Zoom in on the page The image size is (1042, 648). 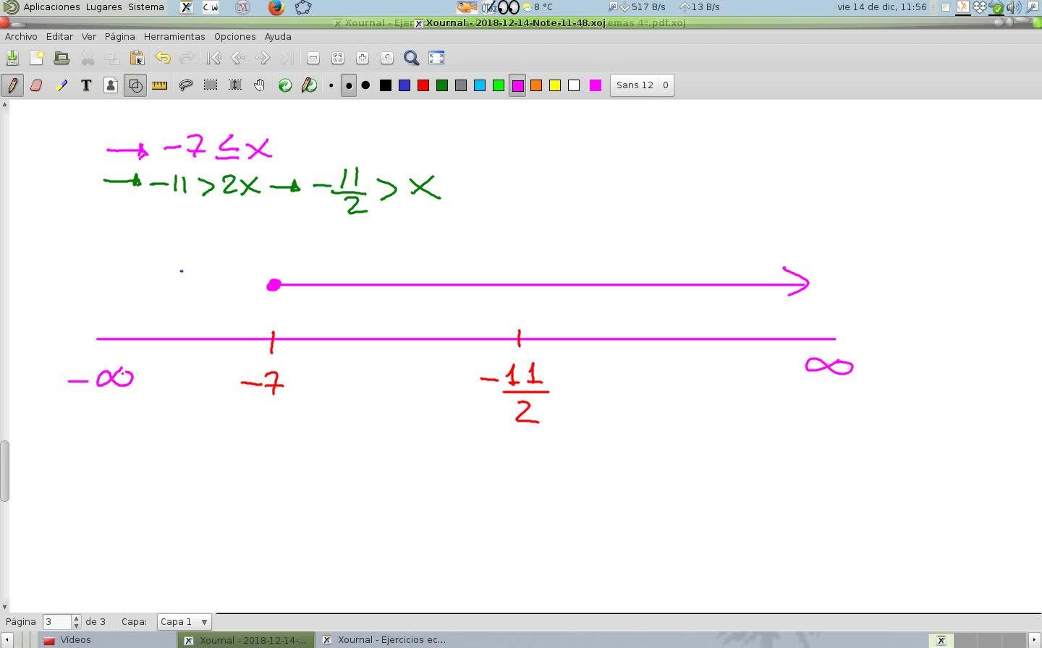[363, 58]
